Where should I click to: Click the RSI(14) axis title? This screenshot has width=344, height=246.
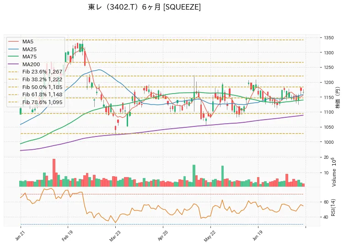[333, 208]
